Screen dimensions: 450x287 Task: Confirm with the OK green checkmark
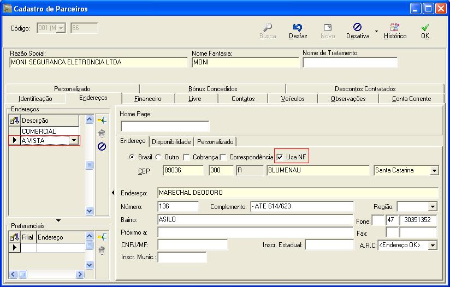425,27
